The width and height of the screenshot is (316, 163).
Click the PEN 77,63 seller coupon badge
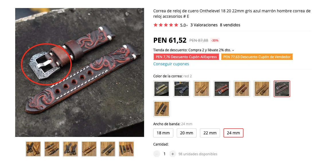(257, 57)
